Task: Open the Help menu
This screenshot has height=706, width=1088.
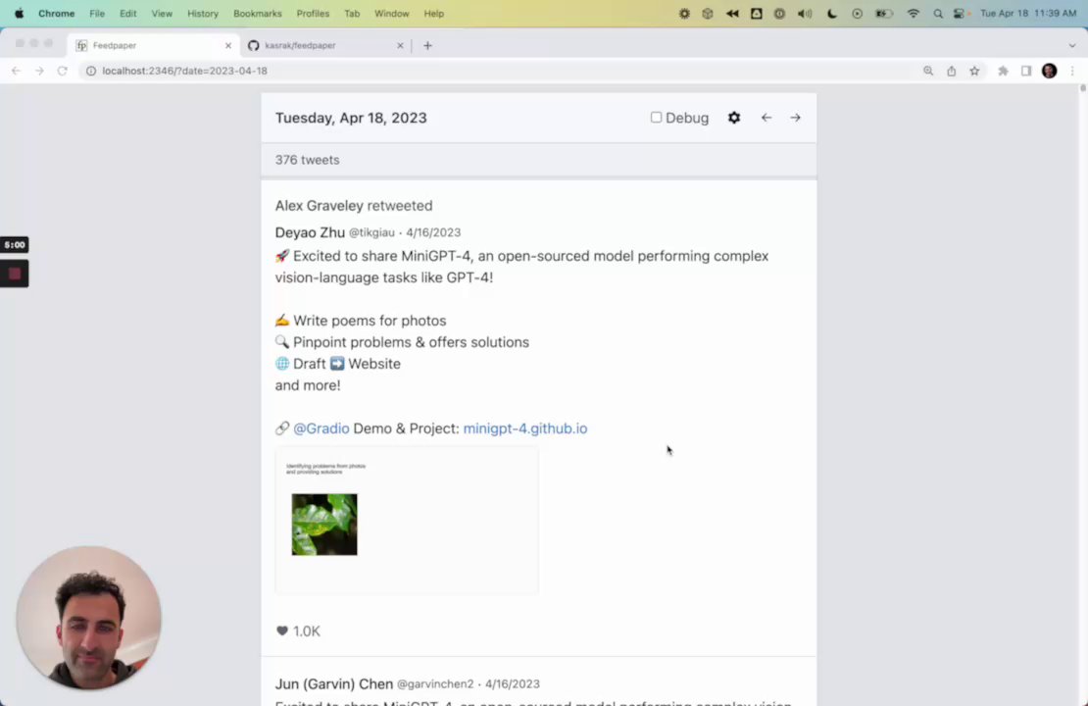Action: [x=433, y=13]
